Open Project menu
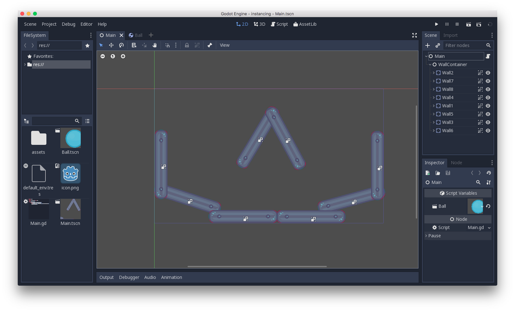 (x=49, y=24)
